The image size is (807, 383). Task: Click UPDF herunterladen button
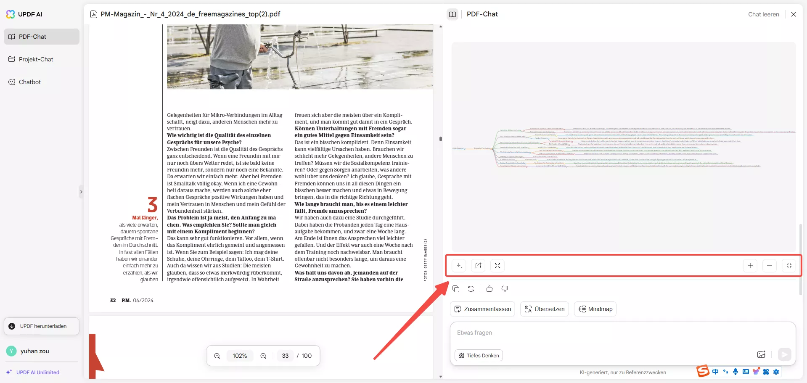click(x=42, y=326)
